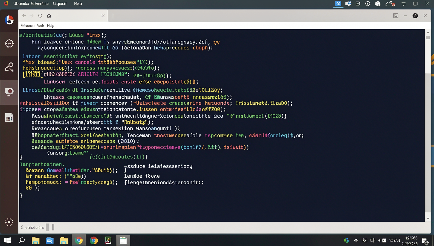
Task: Click the text '=ssduce ieiaieseseniocy'
Action: (x=158, y=166)
